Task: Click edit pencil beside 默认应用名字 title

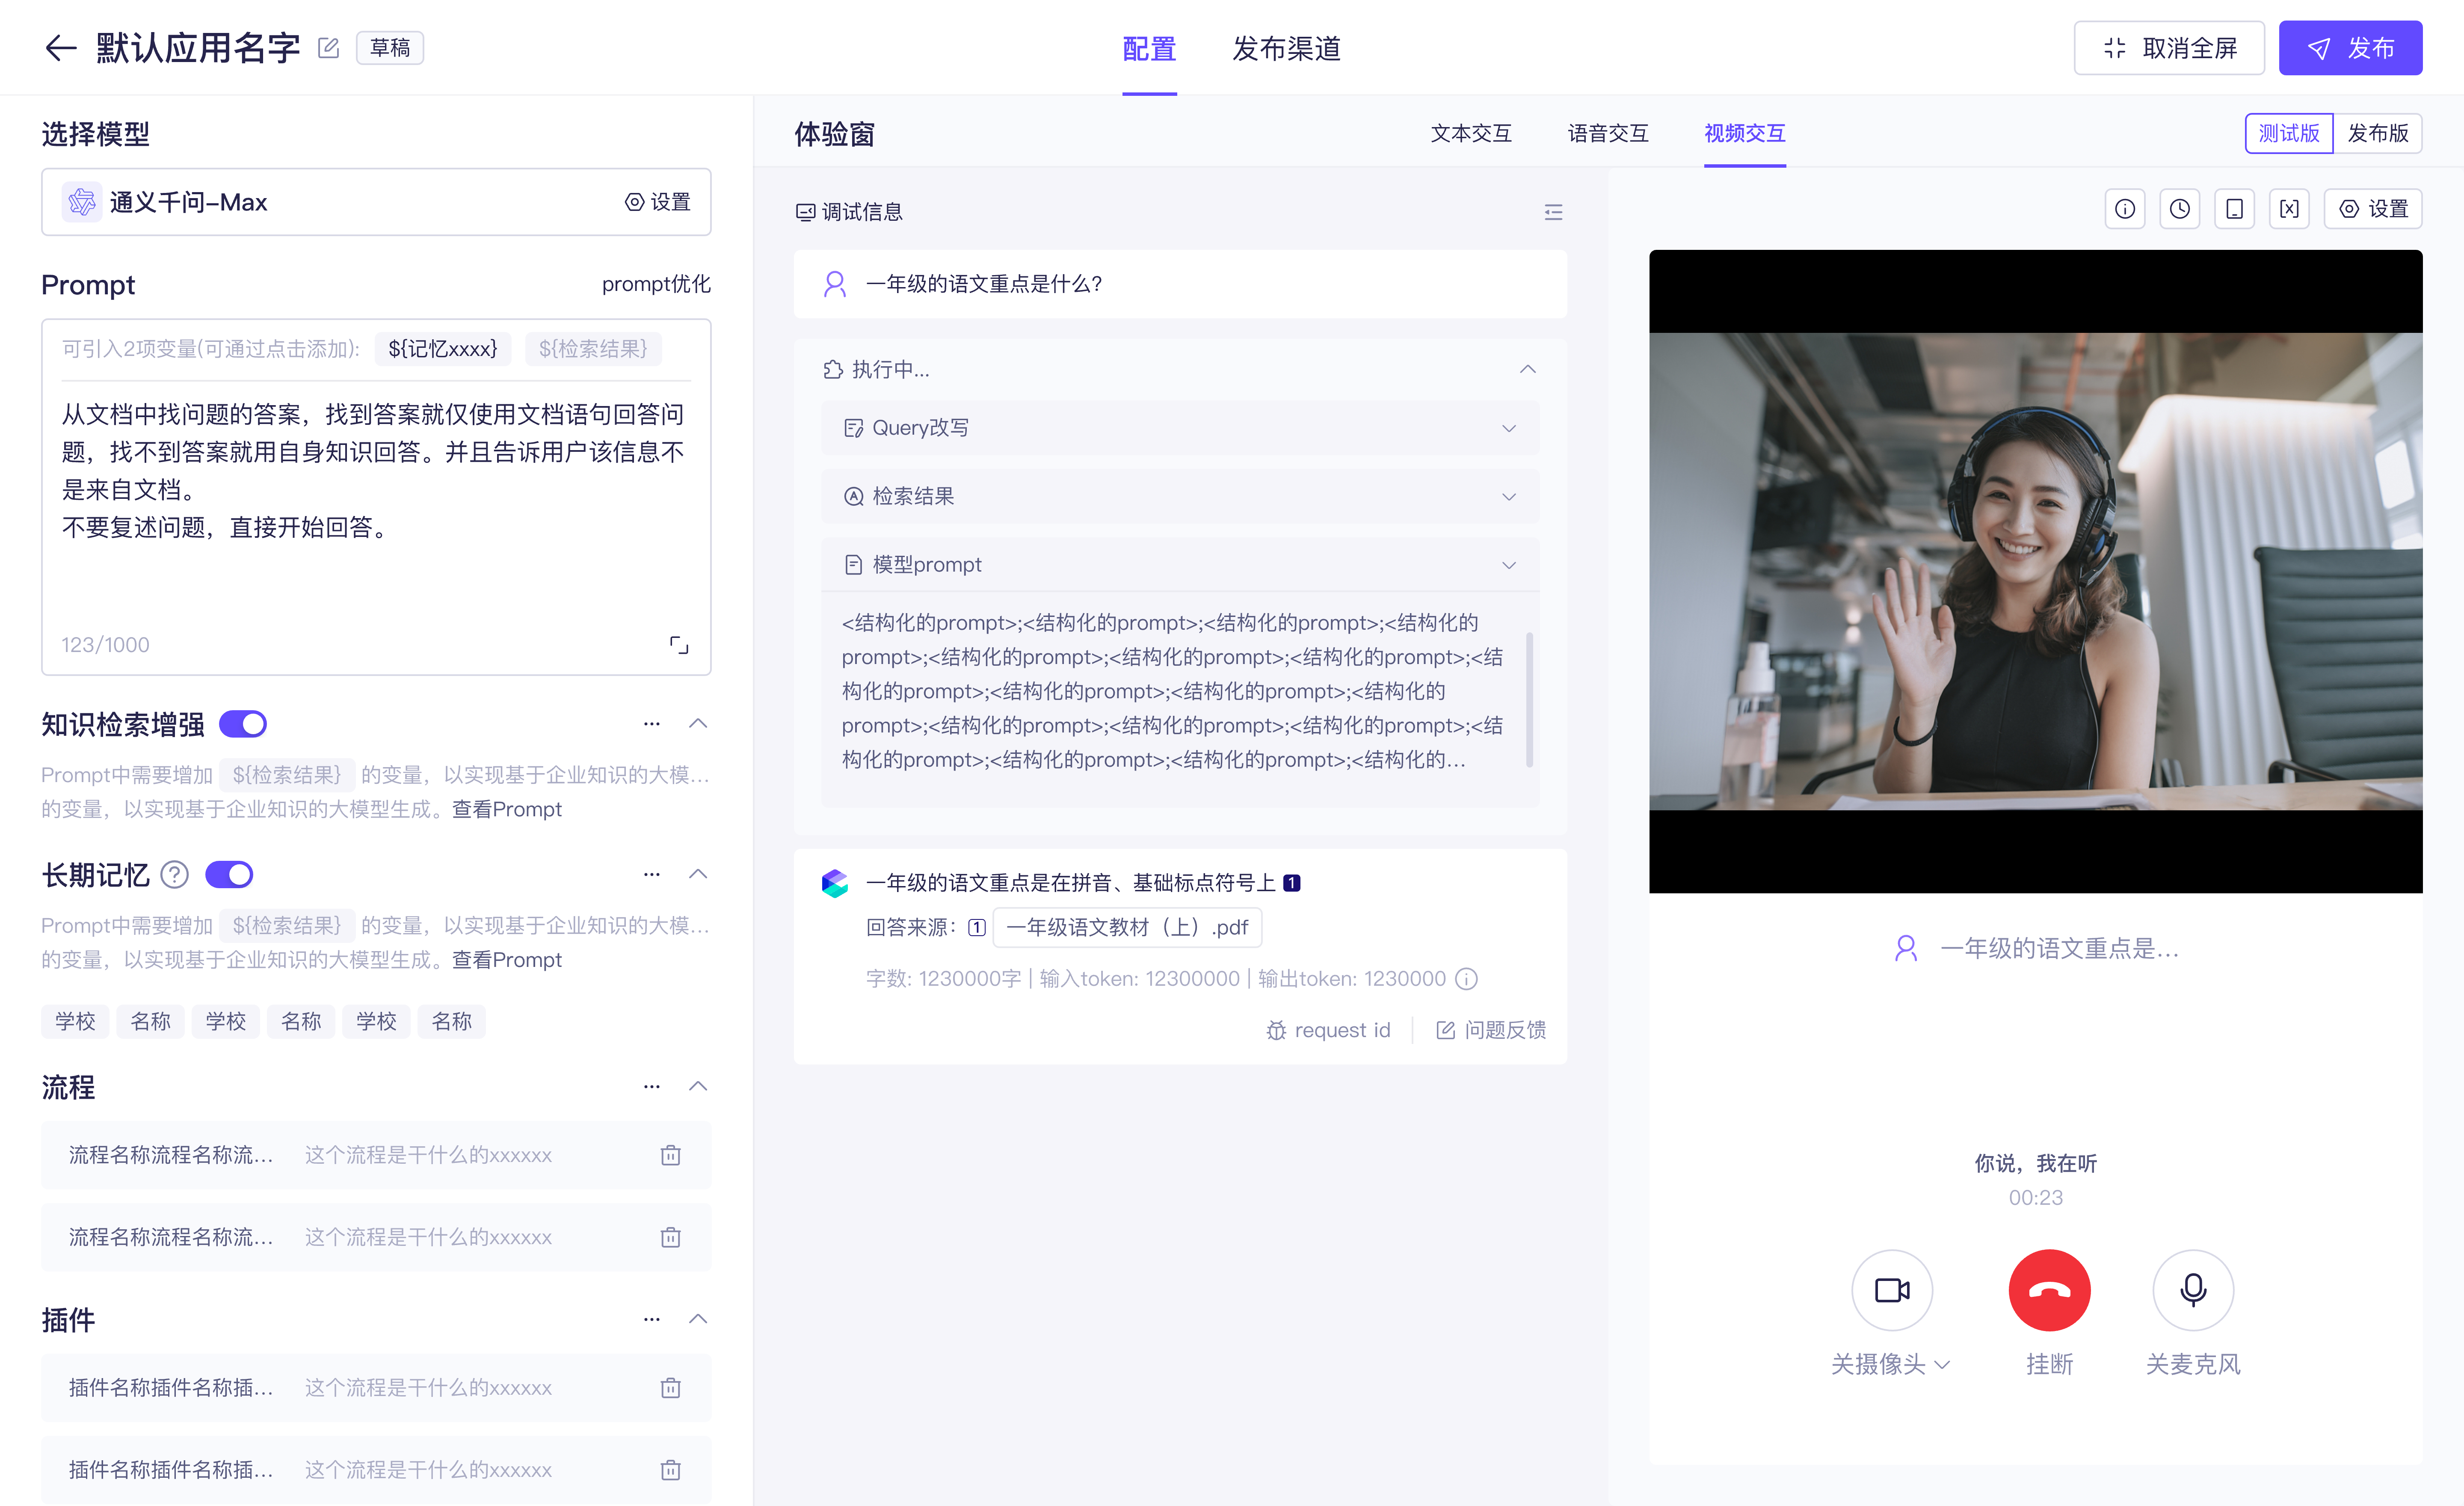Action: tap(328, 47)
